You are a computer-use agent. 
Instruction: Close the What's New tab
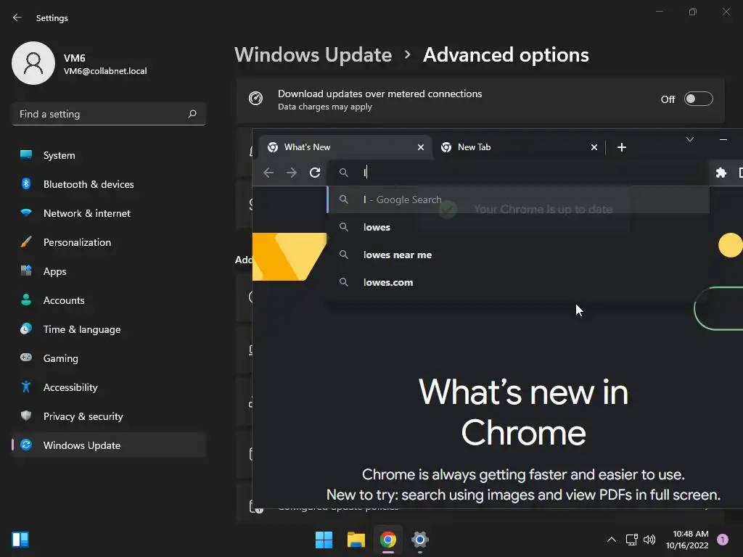pos(421,147)
